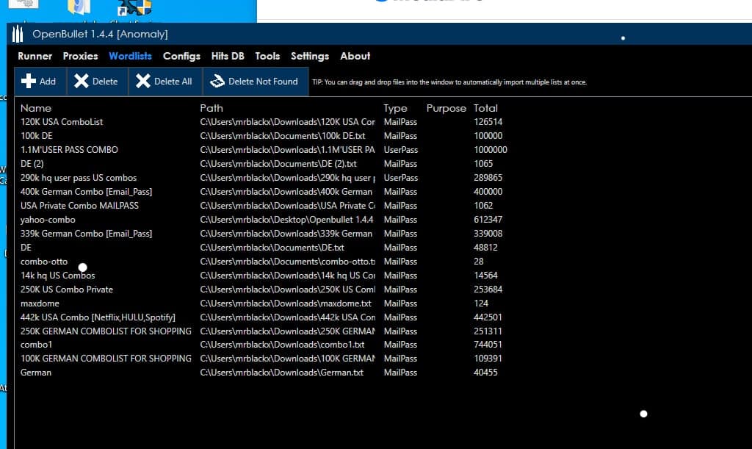752x449 pixels.
Task: Select the combo-otto list entry
Action: 44,262
